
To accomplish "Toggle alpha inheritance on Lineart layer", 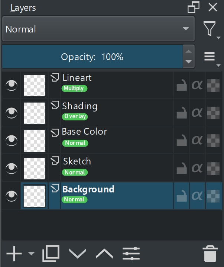I will pos(197,85).
